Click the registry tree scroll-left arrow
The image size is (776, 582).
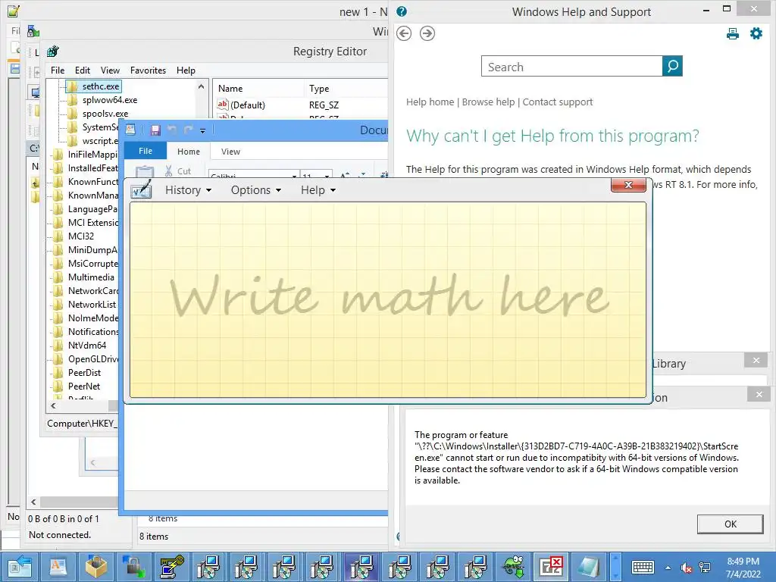click(x=54, y=406)
